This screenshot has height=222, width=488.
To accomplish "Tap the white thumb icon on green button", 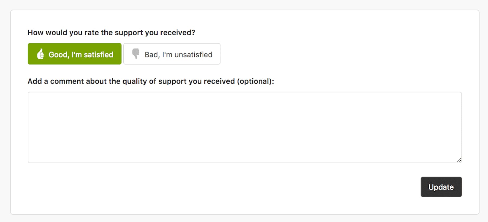I will 40,54.
